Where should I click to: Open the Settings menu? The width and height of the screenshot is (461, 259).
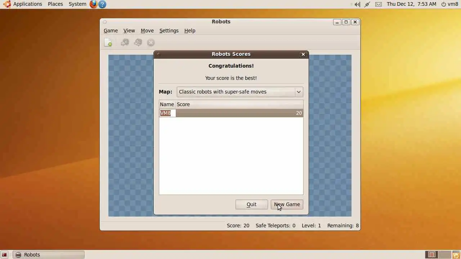coord(169,31)
